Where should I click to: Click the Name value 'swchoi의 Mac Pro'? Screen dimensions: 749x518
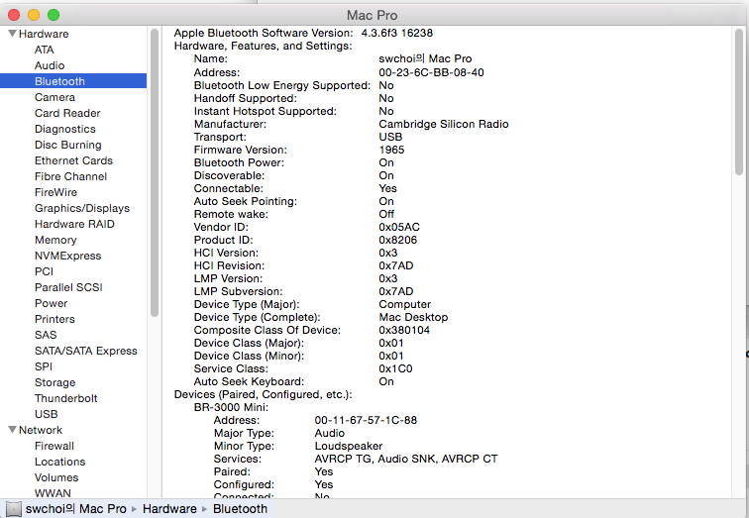point(425,58)
